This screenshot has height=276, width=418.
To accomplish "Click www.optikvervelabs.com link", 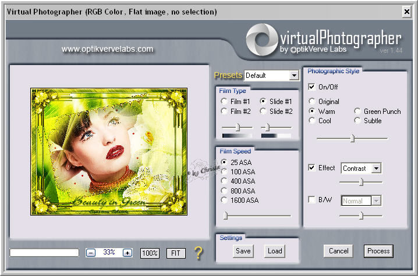I will pos(108,49).
